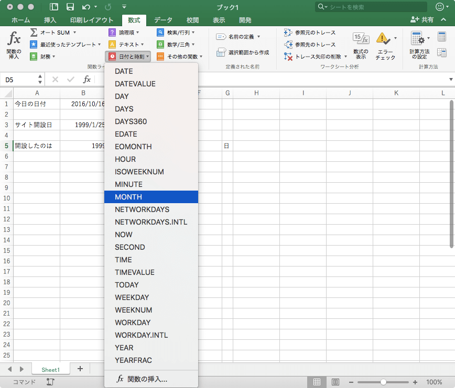Click the vertical scrollbar
The height and width of the screenshot is (388, 455).
(x=451, y=174)
